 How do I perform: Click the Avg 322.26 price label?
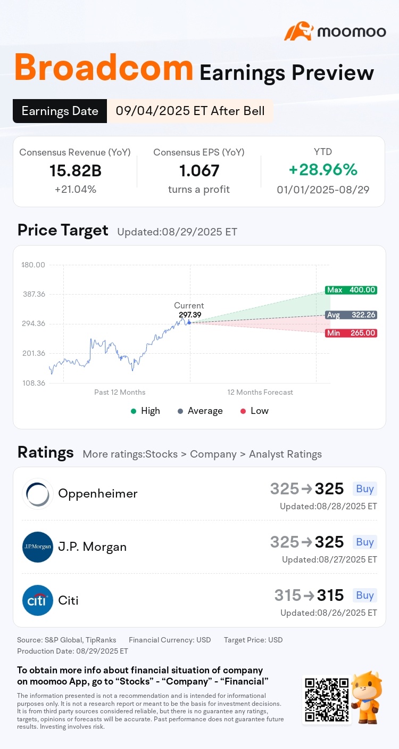(351, 315)
